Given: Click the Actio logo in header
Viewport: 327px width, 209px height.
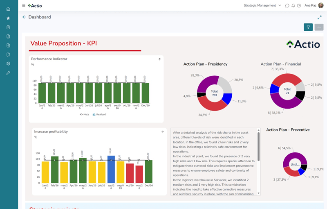Looking at the screenshot, I should pos(35,6).
